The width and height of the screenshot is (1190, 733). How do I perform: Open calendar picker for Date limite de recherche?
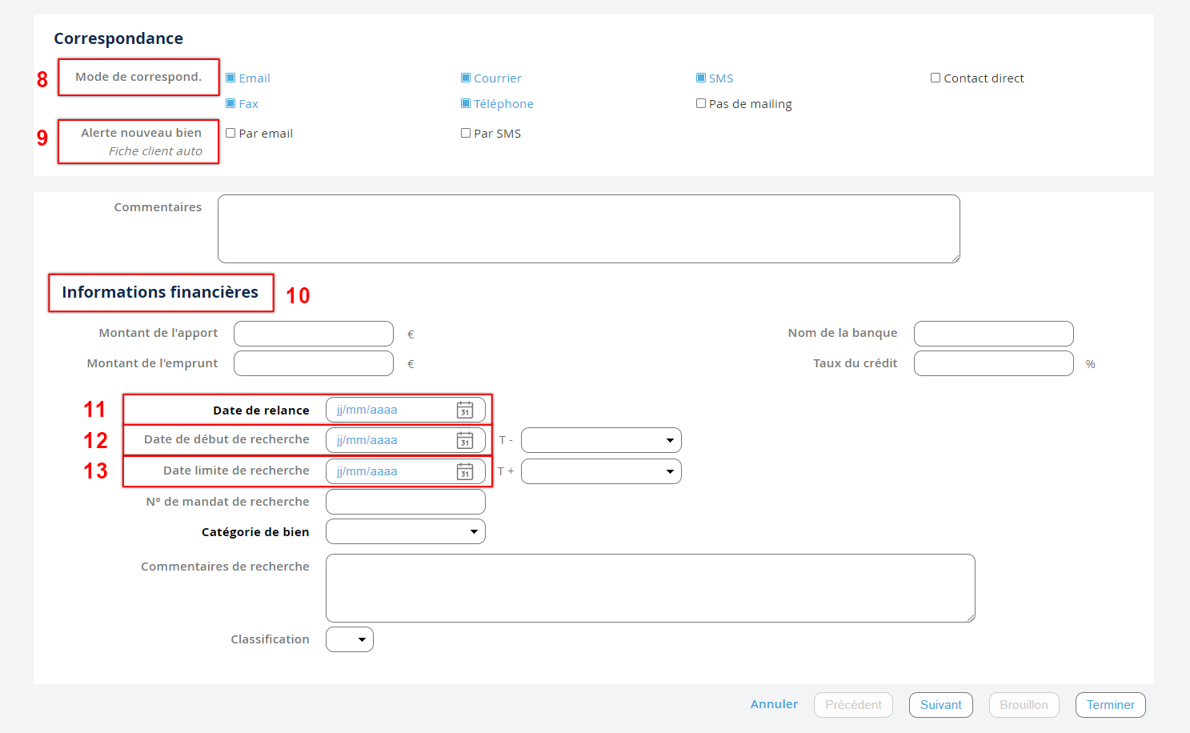464,472
